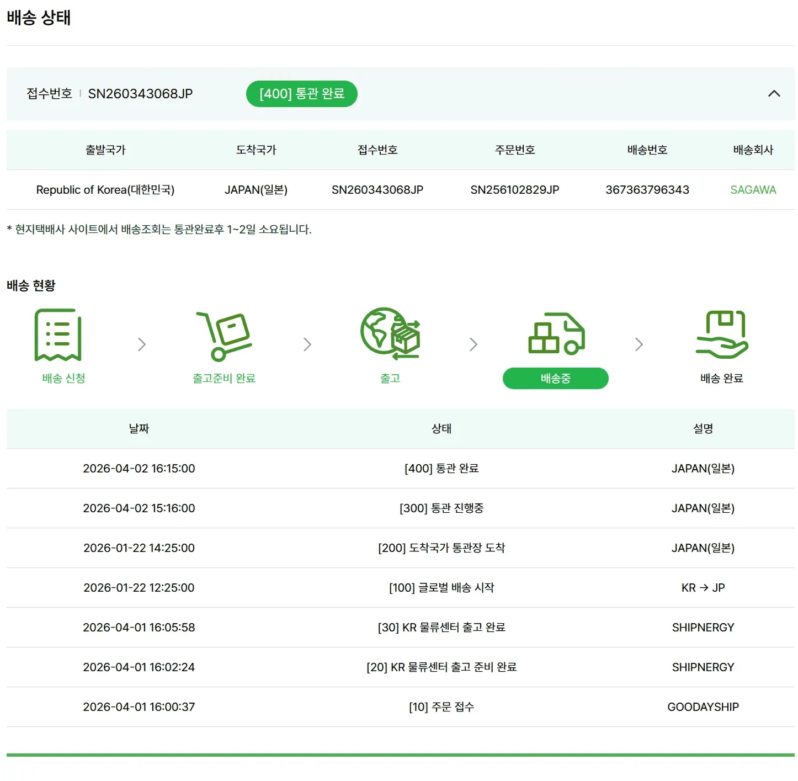The width and height of the screenshot is (798, 781).
Task: Click the [10] 주문 접수 status
Action: (441, 707)
